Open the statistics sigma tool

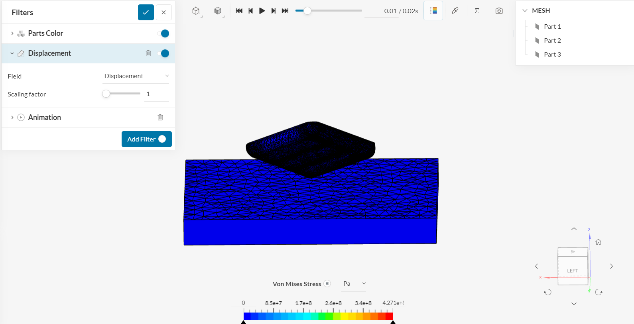[x=477, y=11]
